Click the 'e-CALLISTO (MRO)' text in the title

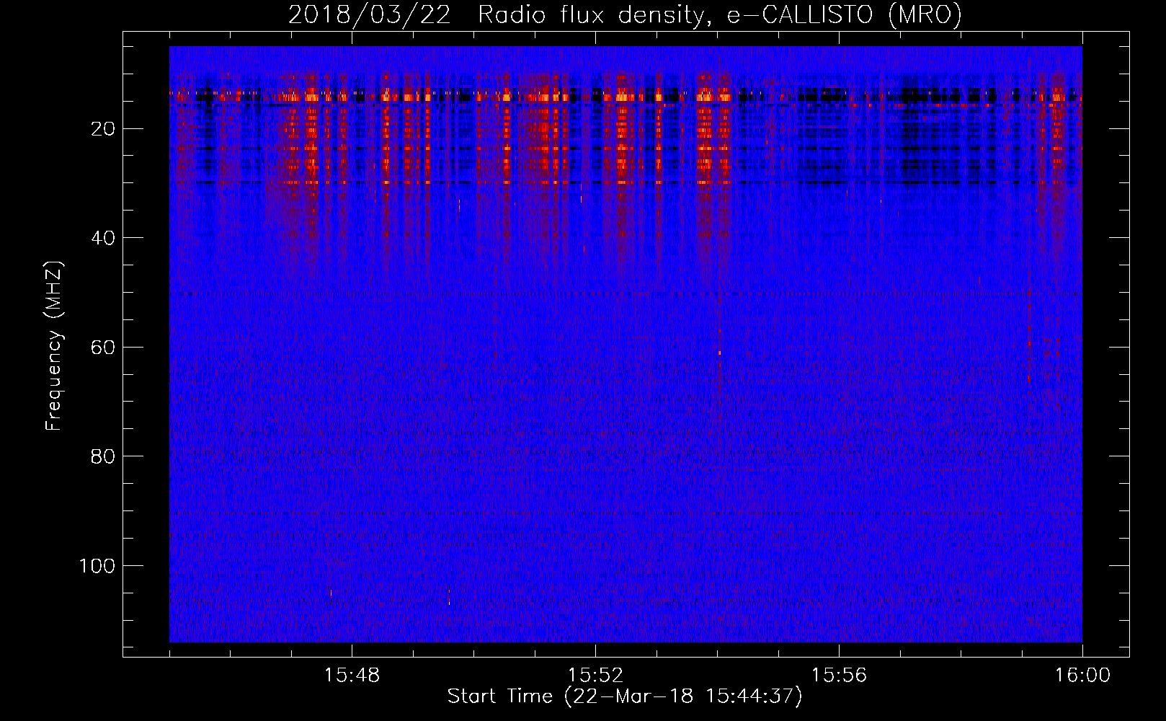(845, 14)
